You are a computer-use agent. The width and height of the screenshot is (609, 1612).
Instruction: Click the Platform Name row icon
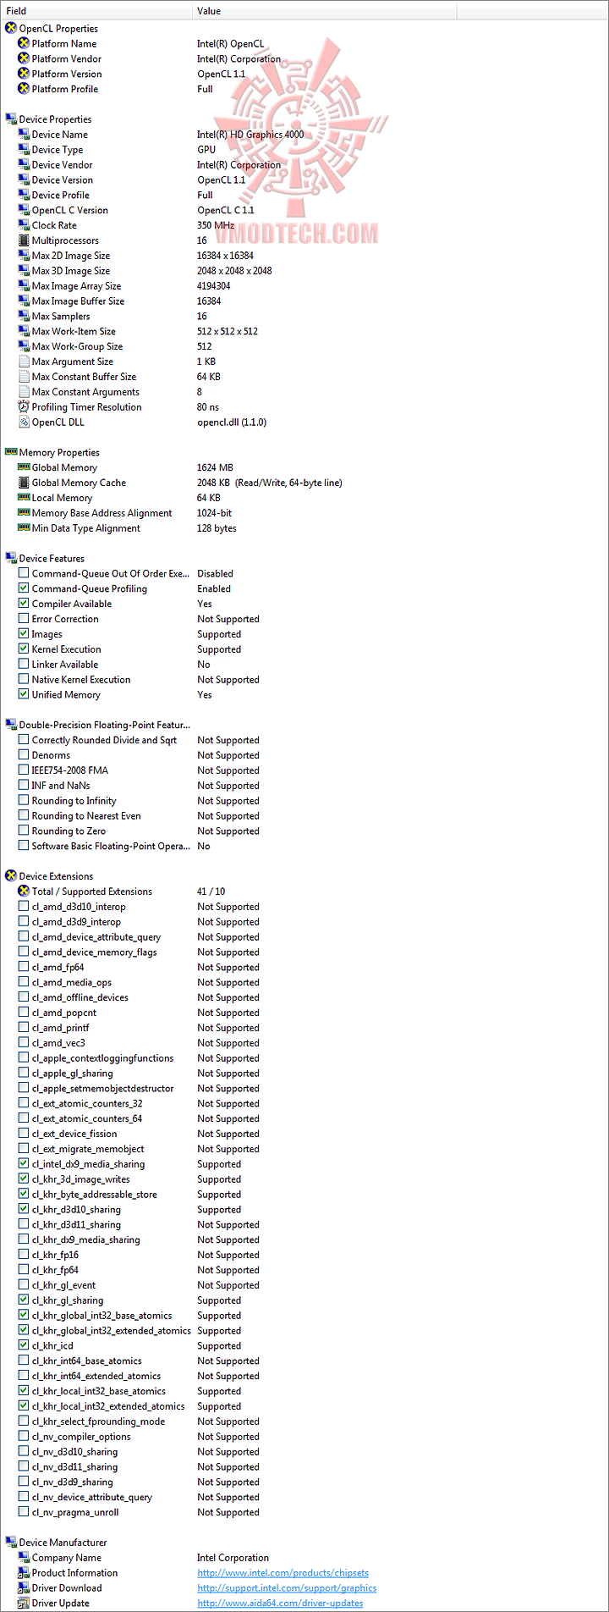coord(24,44)
